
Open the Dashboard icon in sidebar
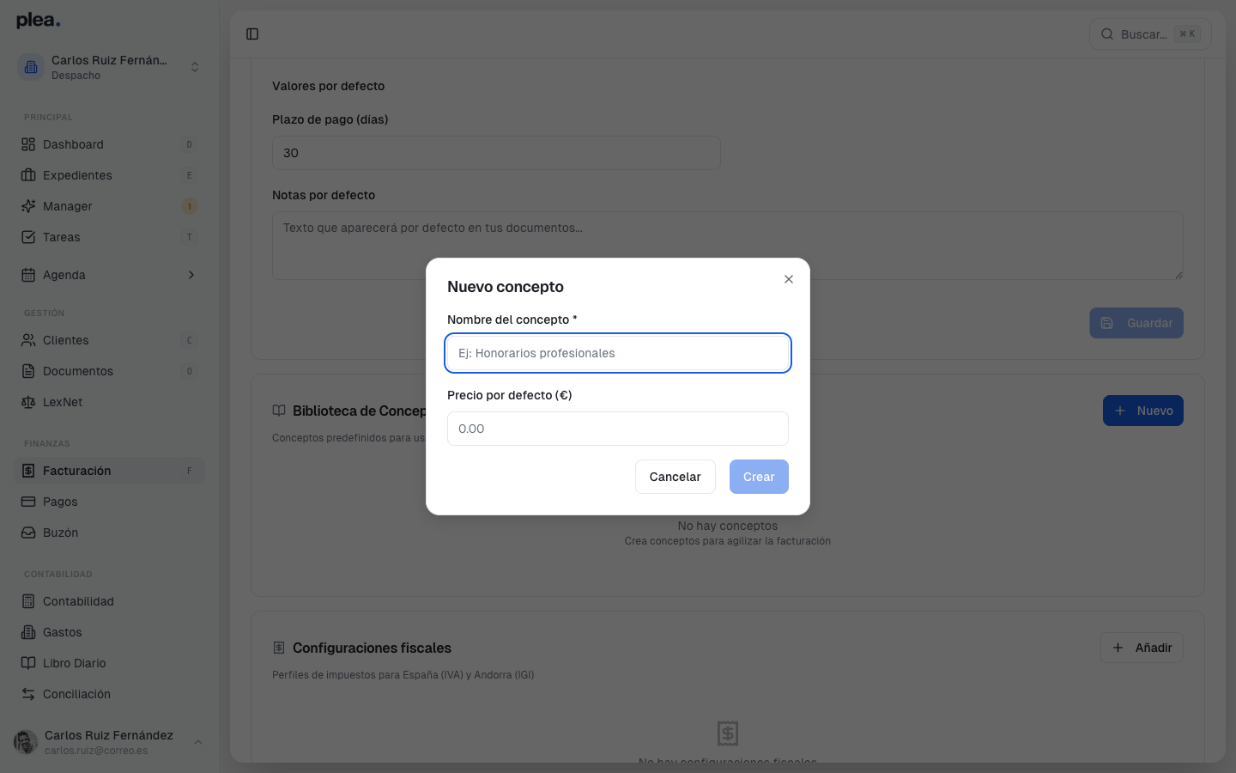pyautogui.click(x=28, y=144)
